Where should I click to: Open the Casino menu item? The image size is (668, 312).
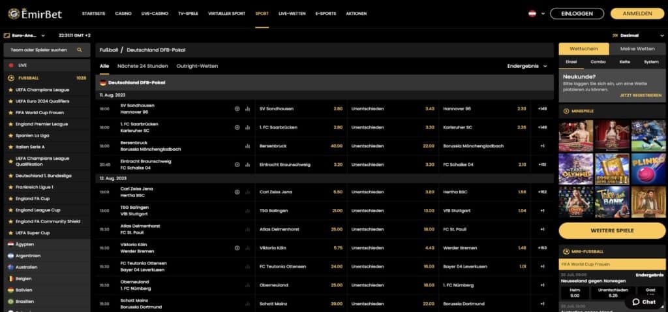point(123,14)
